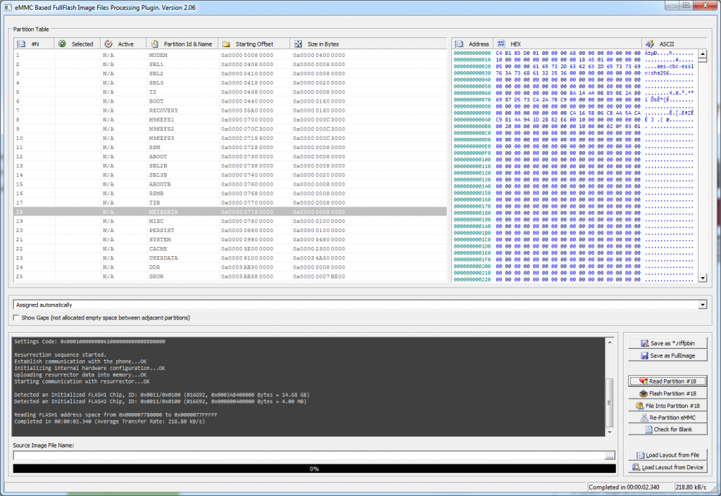Click the #N column header icon
Viewport: 721px width, 496px height.
click(20, 44)
